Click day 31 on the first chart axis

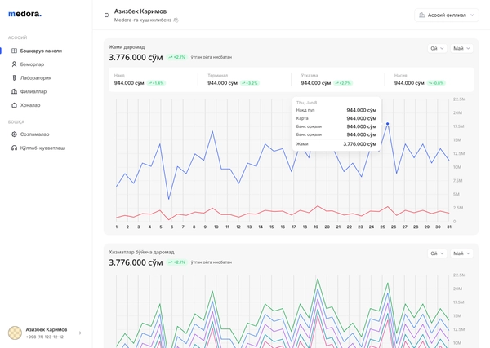[449, 227]
